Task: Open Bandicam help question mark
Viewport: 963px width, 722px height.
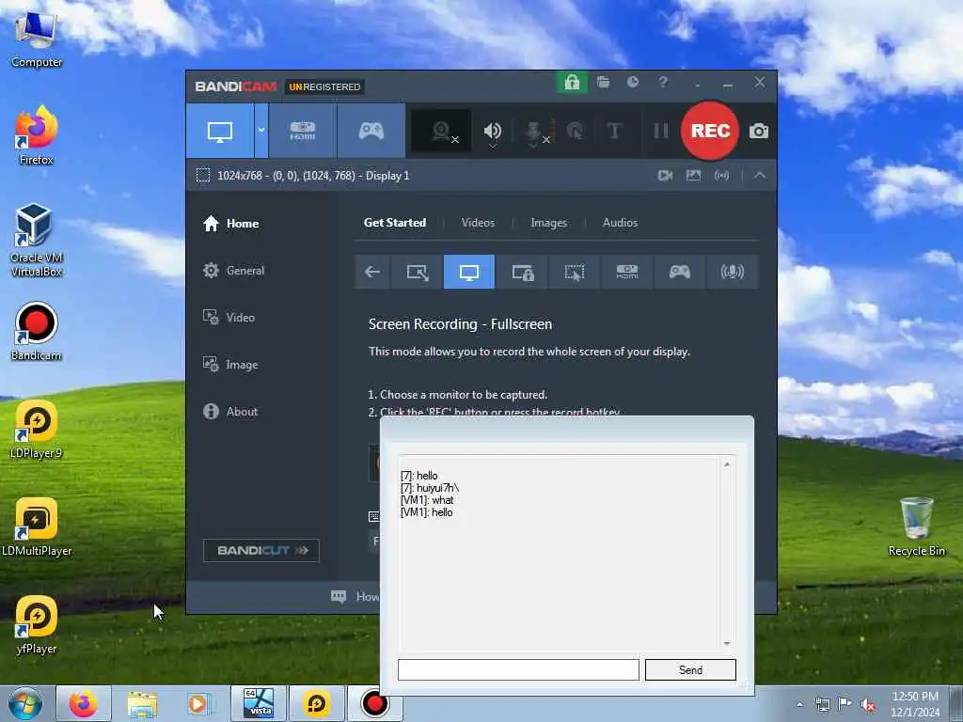Action: coord(663,83)
